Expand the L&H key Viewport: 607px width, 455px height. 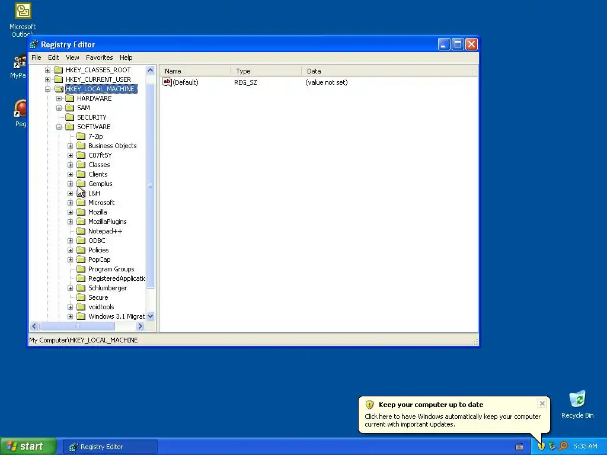pyautogui.click(x=70, y=193)
